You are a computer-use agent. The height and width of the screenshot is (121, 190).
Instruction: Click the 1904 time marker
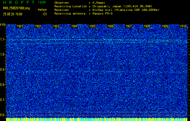tap(74, 26)
